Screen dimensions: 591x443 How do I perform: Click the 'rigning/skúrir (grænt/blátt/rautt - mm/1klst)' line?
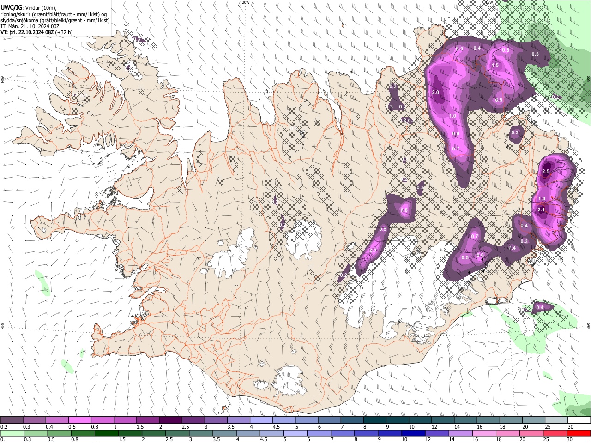(54, 14)
